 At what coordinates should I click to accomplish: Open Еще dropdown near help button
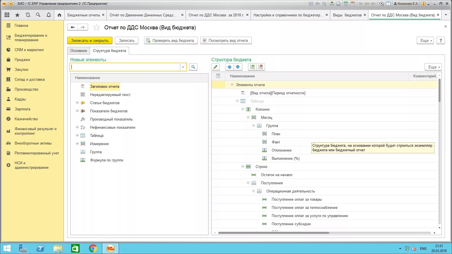point(425,40)
